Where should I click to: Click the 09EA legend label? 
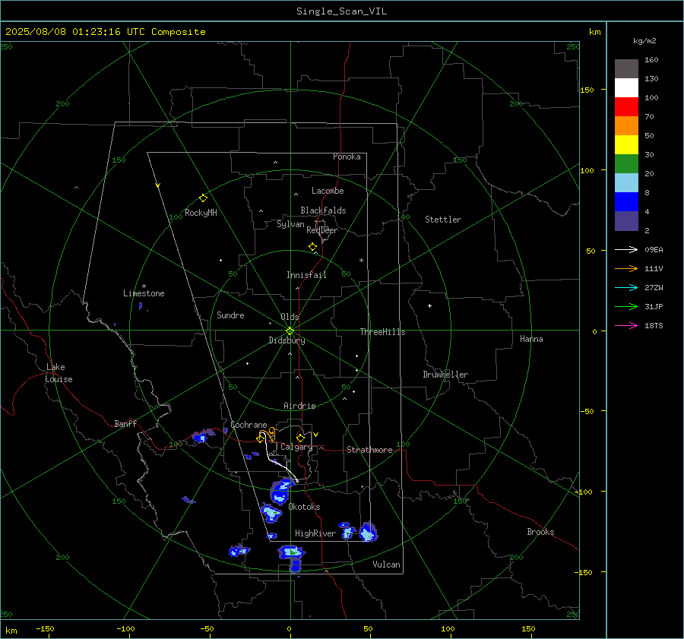pos(654,250)
